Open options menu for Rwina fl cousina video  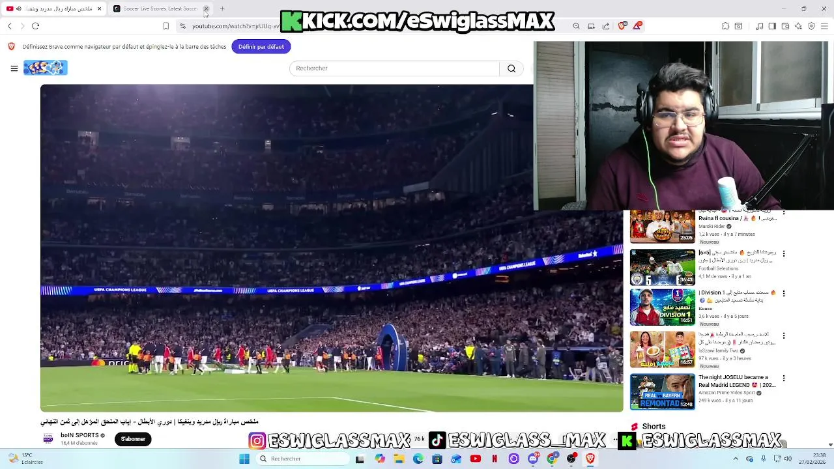(783, 214)
